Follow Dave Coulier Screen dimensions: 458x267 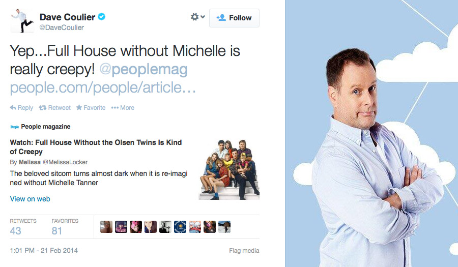pyautogui.click(x=234, y=18)
